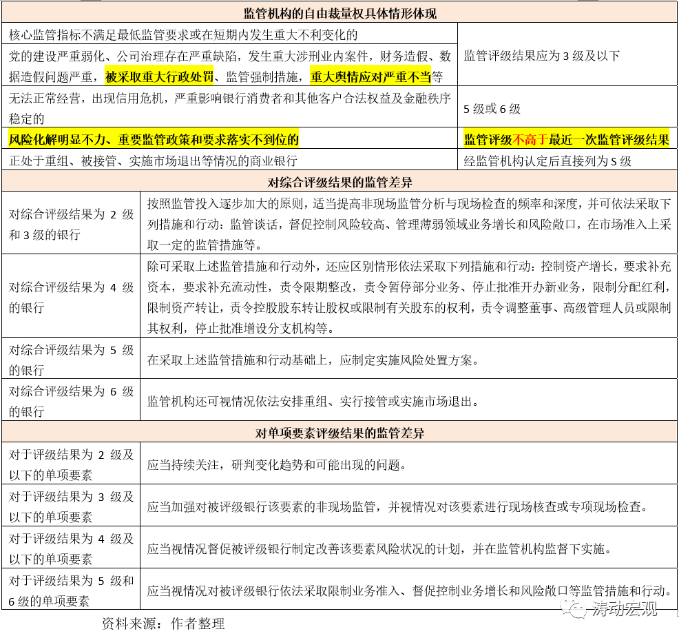Viewport: 679px width, 638px height.
Task: Click the source note 资料来源：作者整理
Action: 163,624
